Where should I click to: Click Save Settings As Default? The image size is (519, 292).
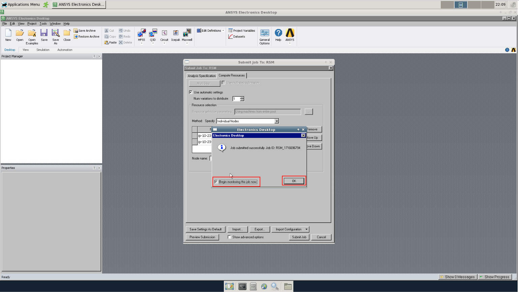(205, 229)
